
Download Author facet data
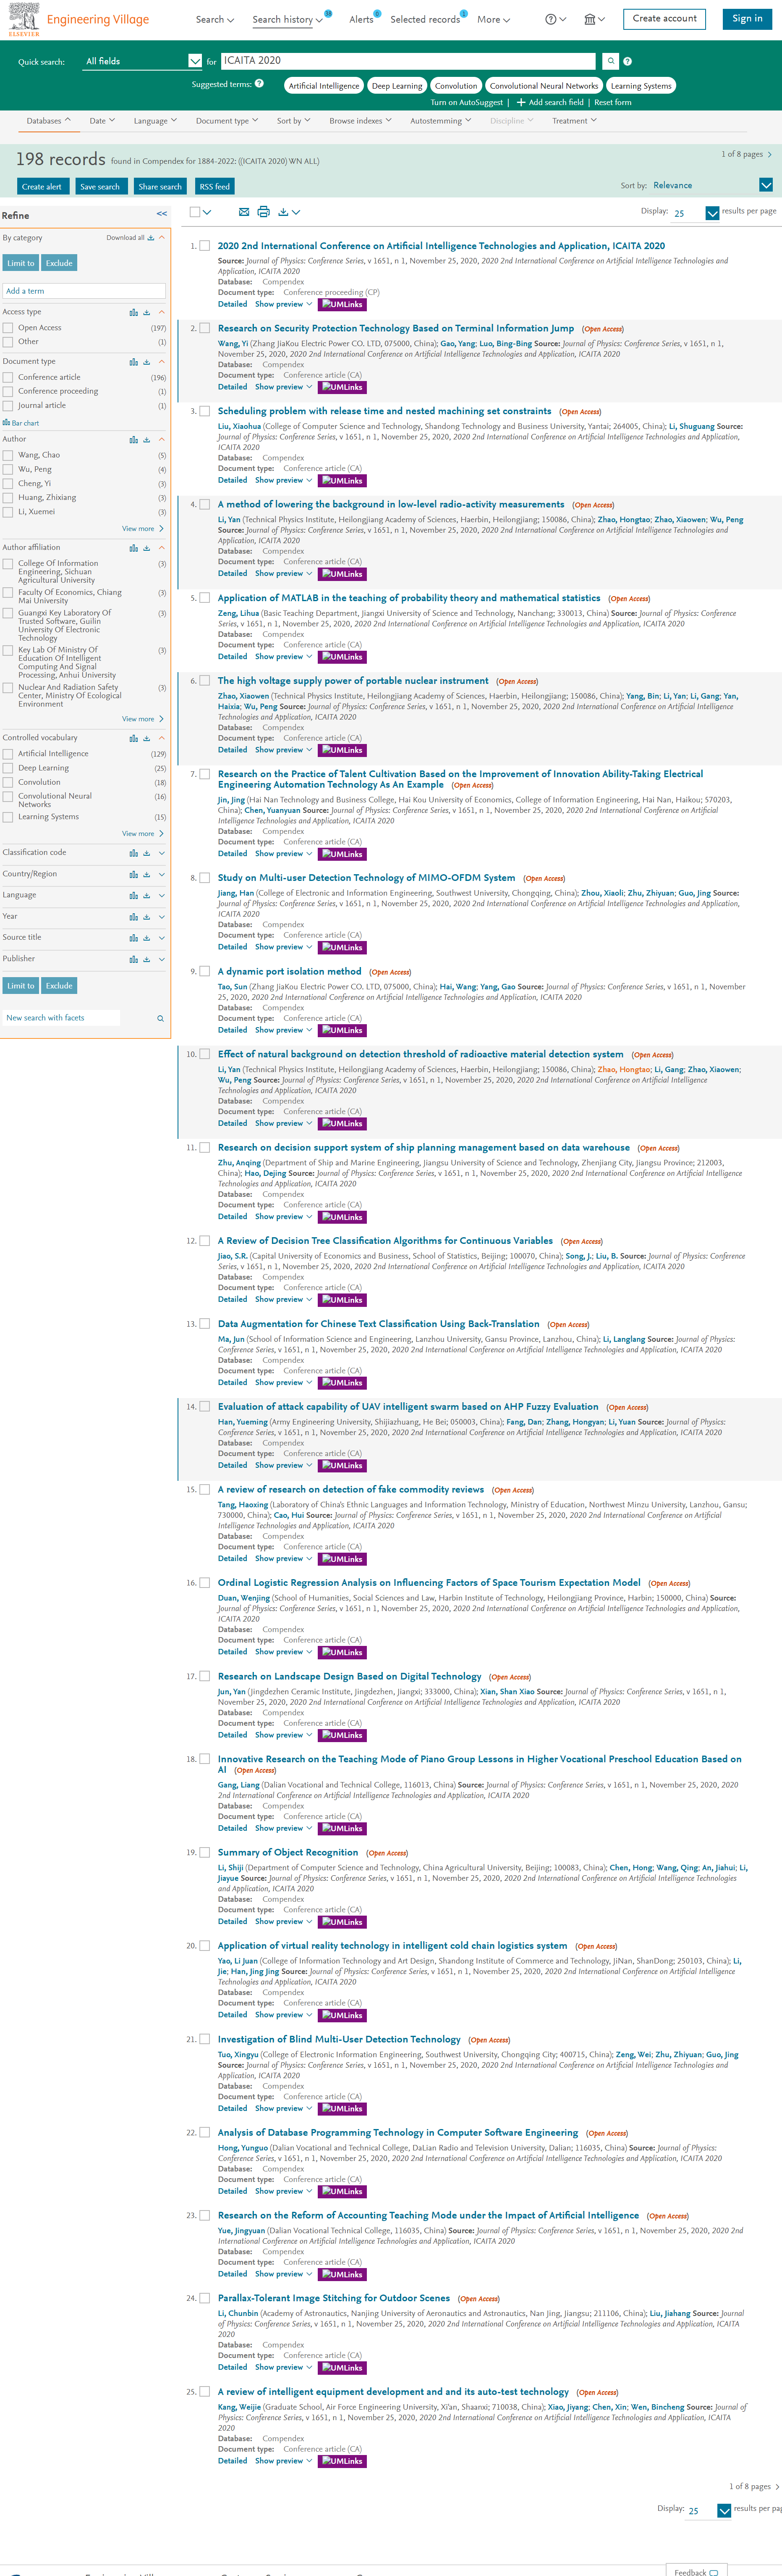pos(147,439)
